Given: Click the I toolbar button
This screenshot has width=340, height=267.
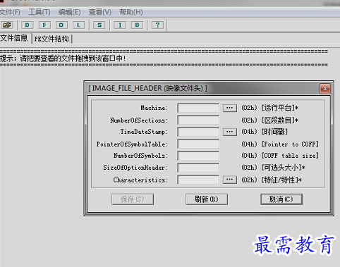Looking at the screenshot, I should (120, 25).
